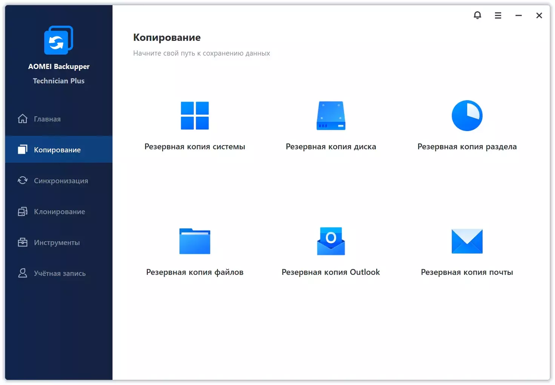Click the Резервная копия почты label
This screenshot has width=555, height=385.
pyautogui.click(x=467, y=272)
